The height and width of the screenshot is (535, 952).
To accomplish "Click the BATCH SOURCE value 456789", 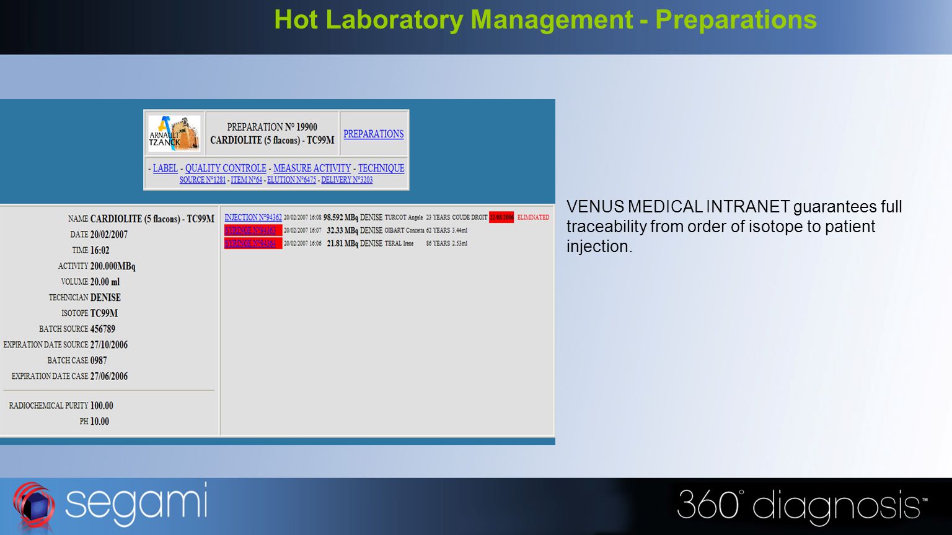I will click(103, 329).
